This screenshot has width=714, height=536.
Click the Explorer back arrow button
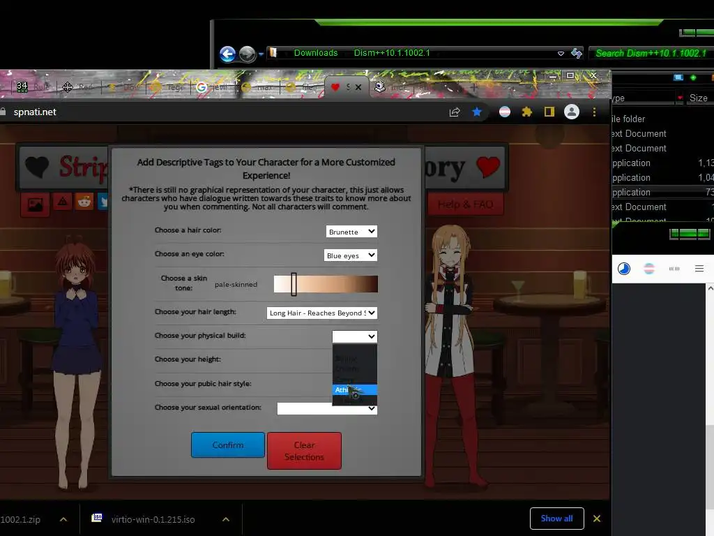(228, 54)
